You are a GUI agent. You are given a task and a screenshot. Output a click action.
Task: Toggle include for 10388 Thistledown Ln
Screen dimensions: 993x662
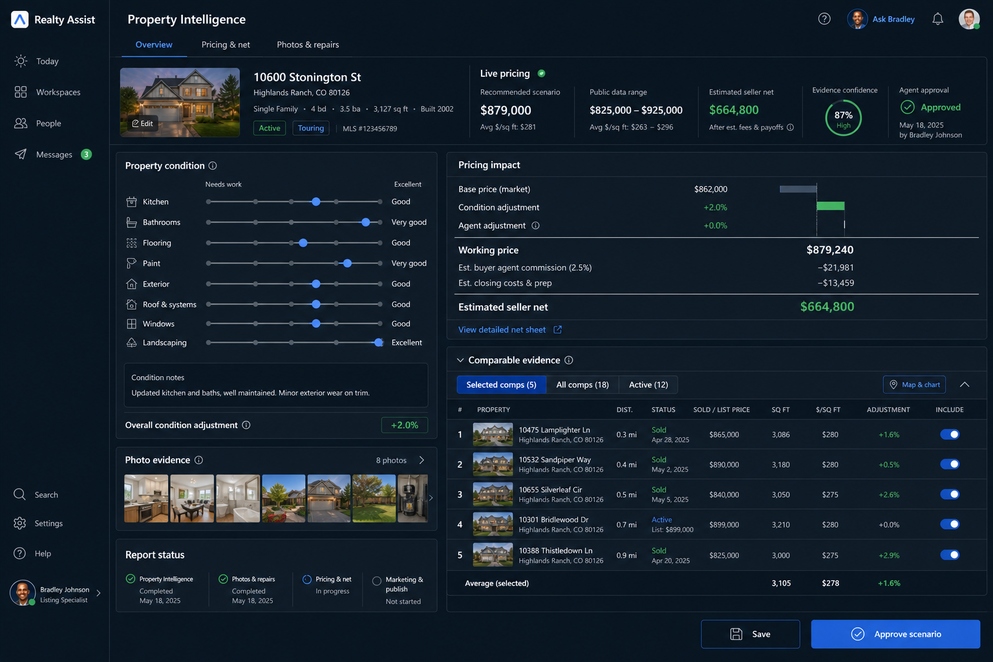pos(950,555)
